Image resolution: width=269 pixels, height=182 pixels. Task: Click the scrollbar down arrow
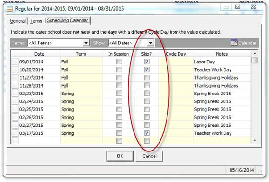point(255,140)
